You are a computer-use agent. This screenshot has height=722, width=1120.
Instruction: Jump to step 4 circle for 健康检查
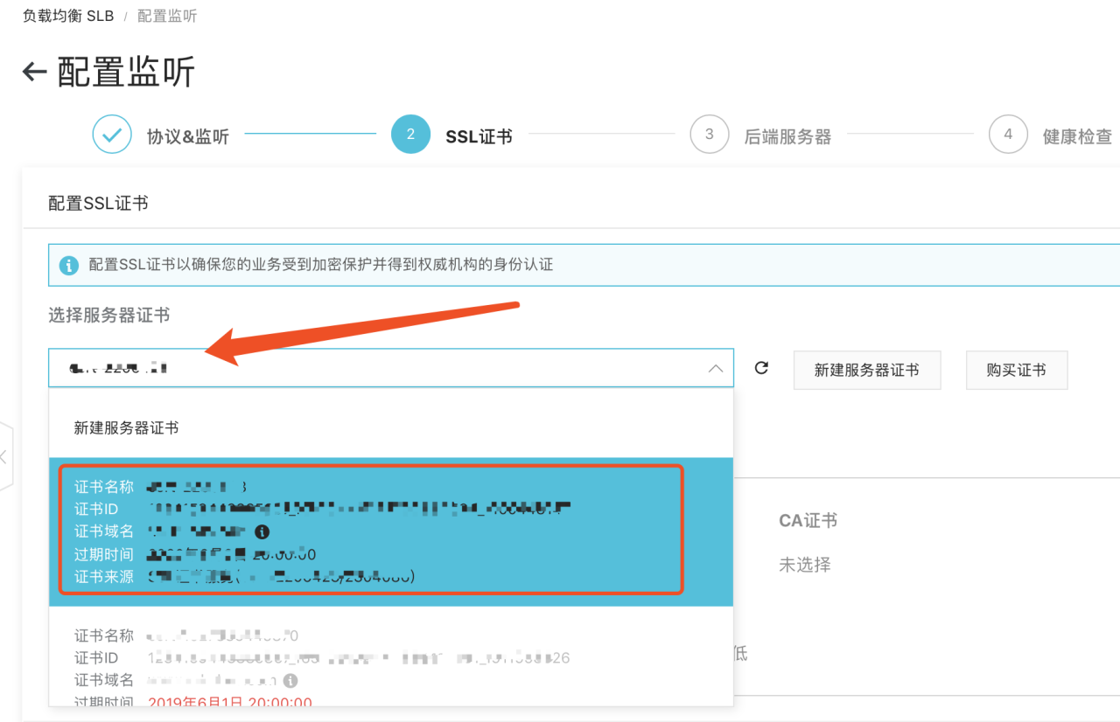[1008, 135]
